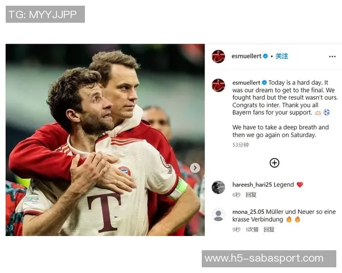The height and width of the screenshot is (273, 342).
Task: Open esmuellert username in caption
Action: (x=246, y=82)
